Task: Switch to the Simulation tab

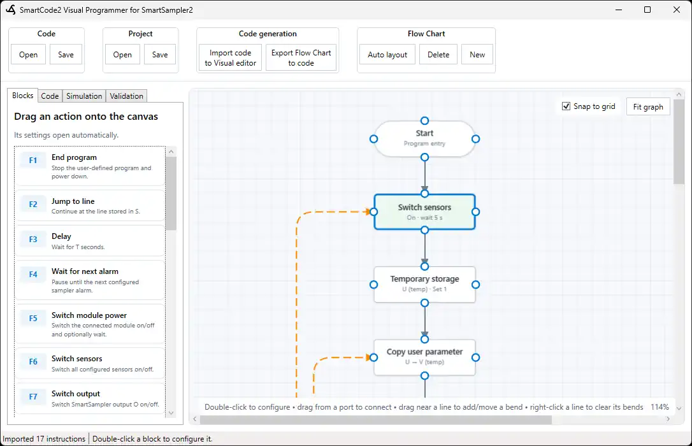Action: click(84, 96)
